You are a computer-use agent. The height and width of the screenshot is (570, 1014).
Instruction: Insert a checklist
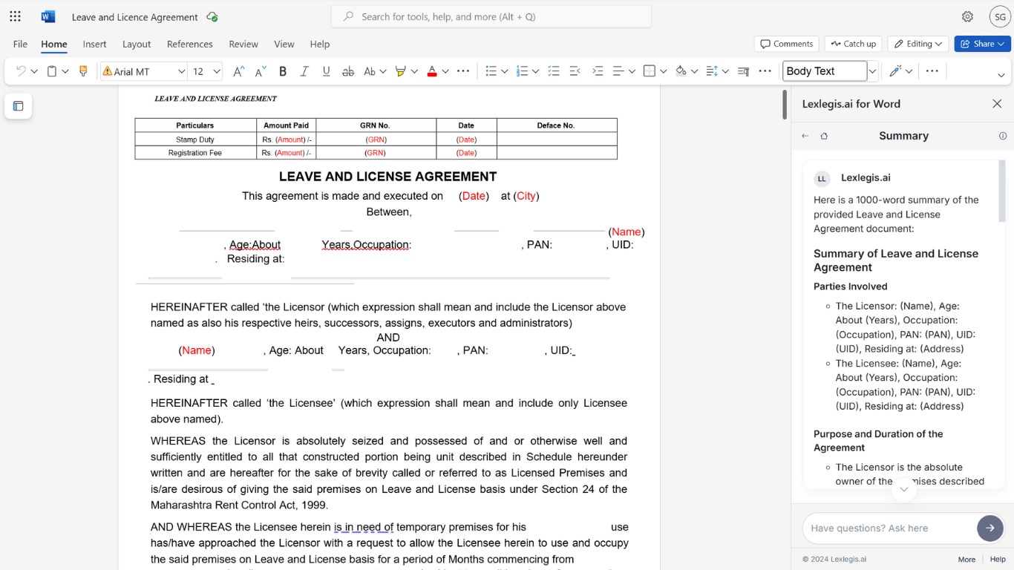click(x=553, y=71)
